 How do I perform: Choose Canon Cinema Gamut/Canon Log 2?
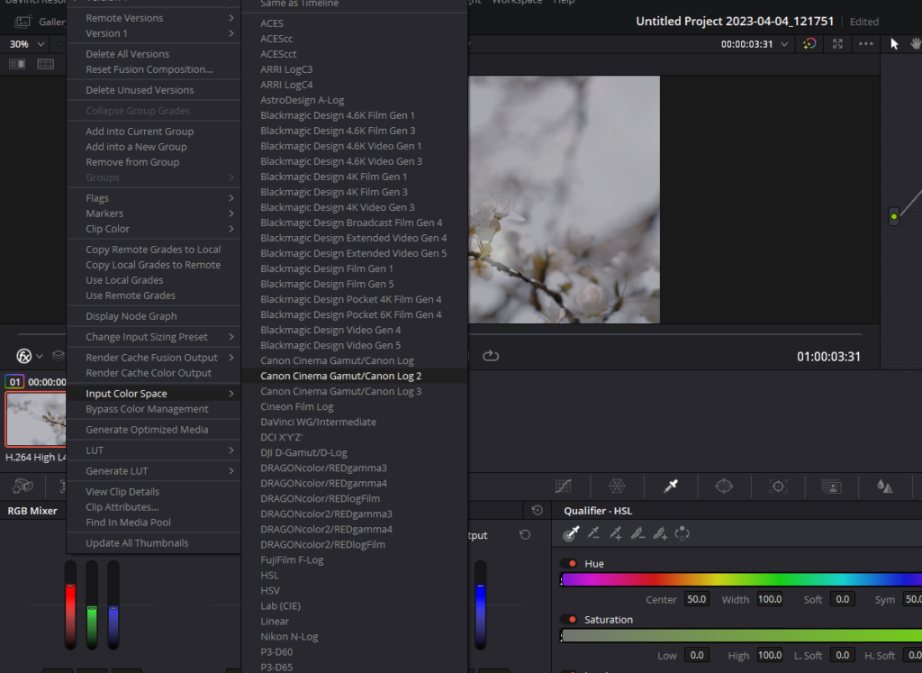point(355,376)
